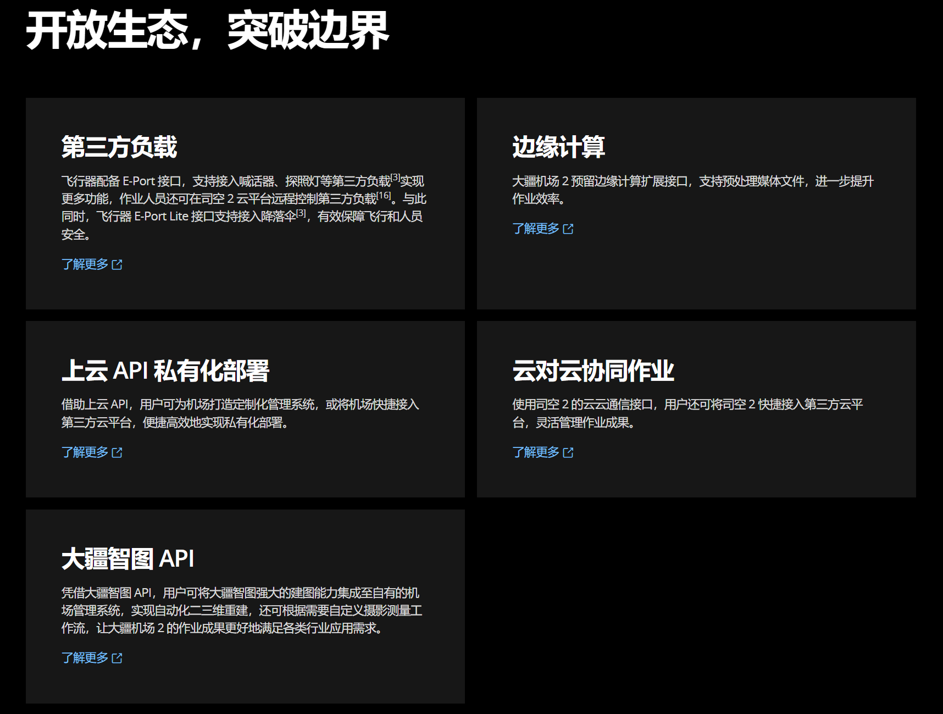Click the 上云 API 私有化部署 heading

(x=165, y=370)
